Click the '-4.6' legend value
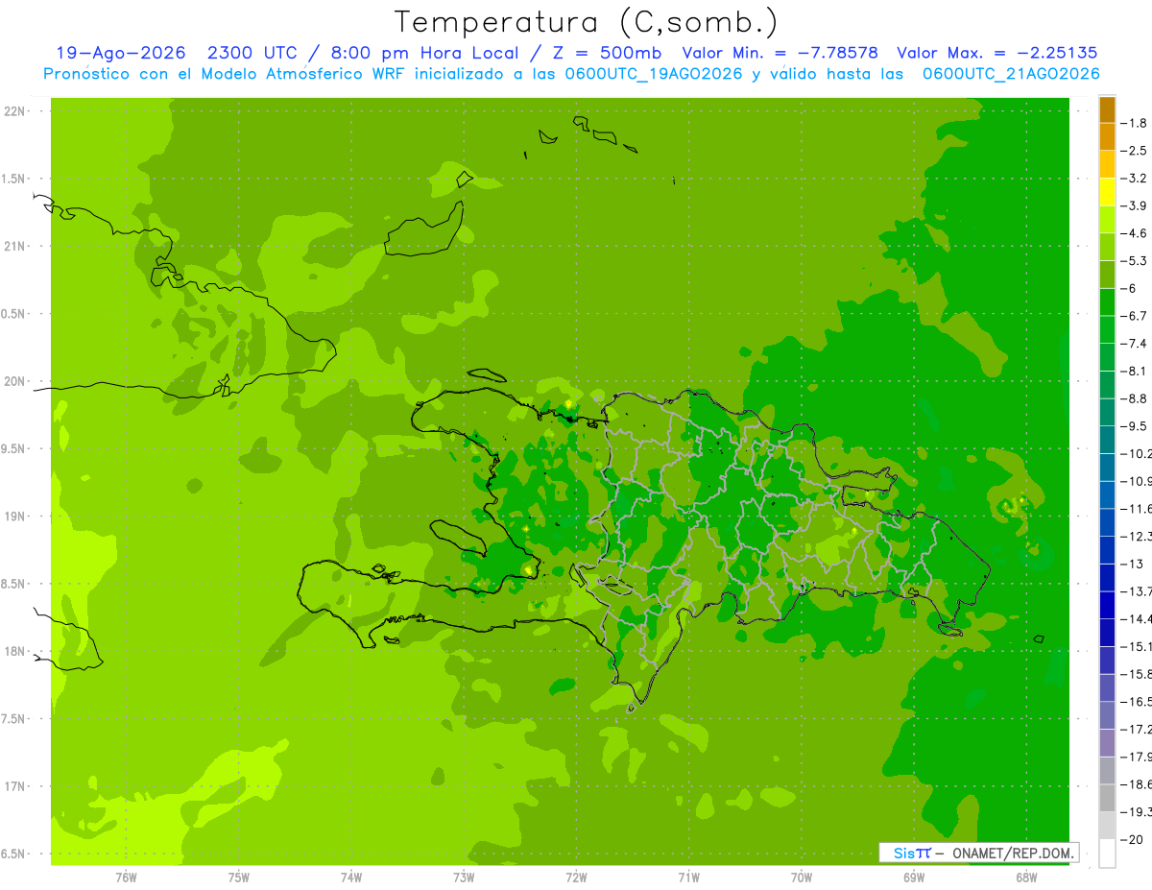 (1134, 233)
